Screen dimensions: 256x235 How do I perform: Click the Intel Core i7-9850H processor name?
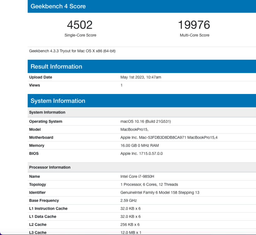point(137,176)
